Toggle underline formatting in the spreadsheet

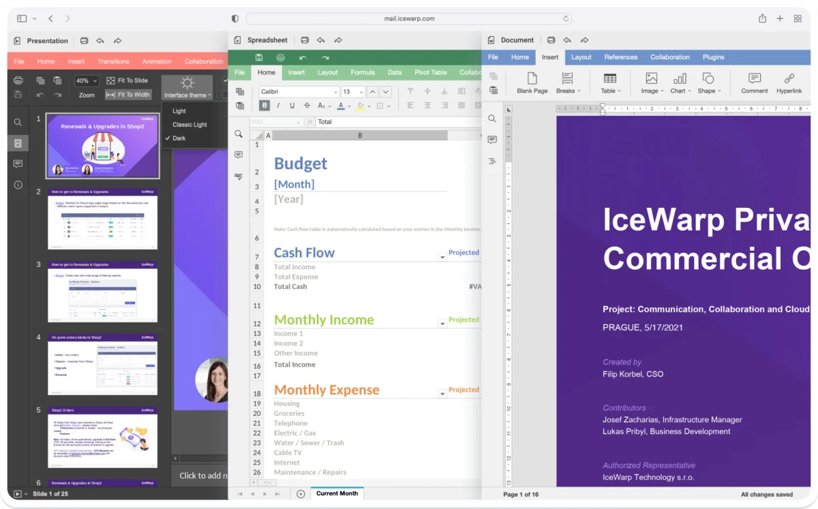pyautogui.click(x=293, y=106)
